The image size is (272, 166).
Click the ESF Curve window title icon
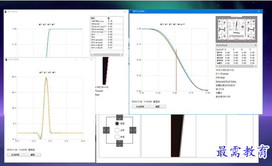tap(5, 11)
